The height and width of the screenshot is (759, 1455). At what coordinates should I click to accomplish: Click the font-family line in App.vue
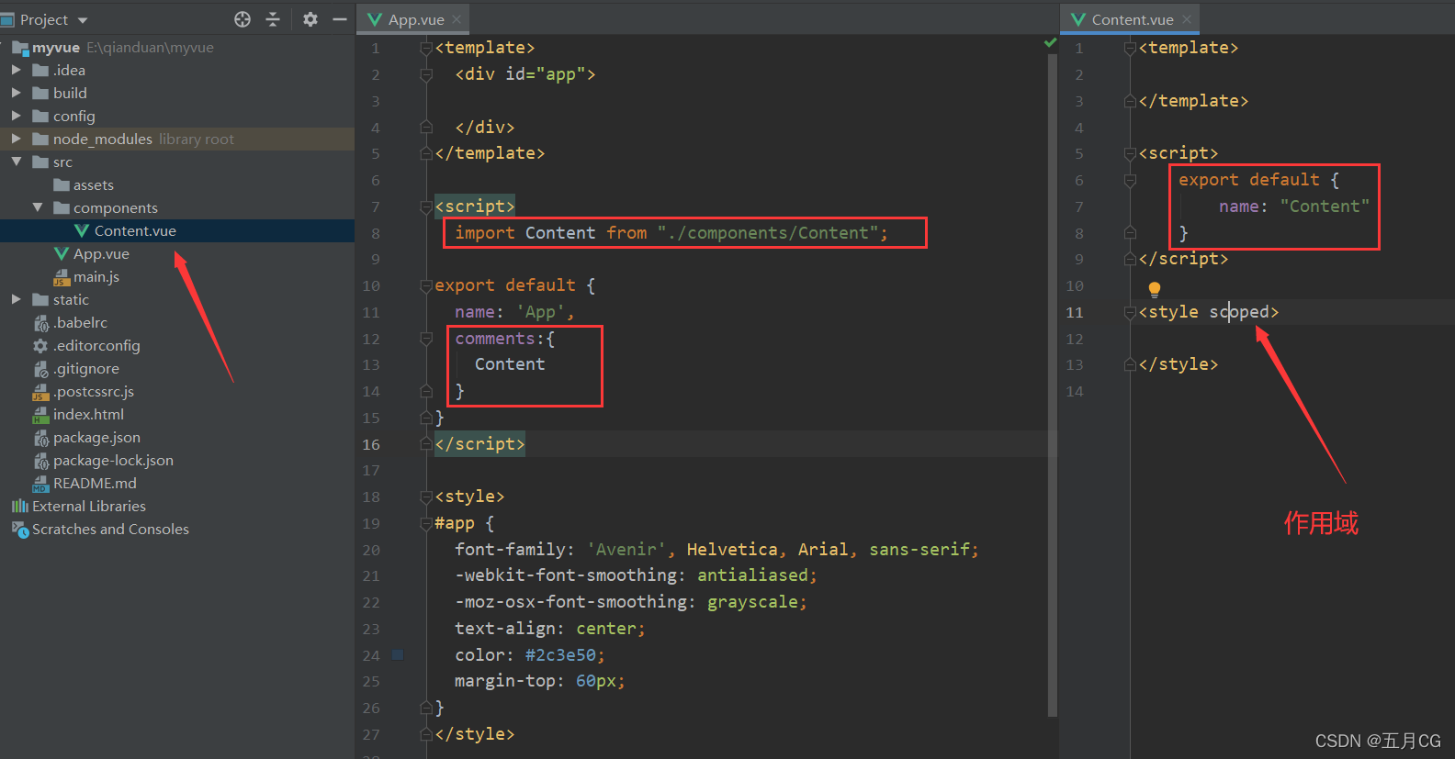716,549
